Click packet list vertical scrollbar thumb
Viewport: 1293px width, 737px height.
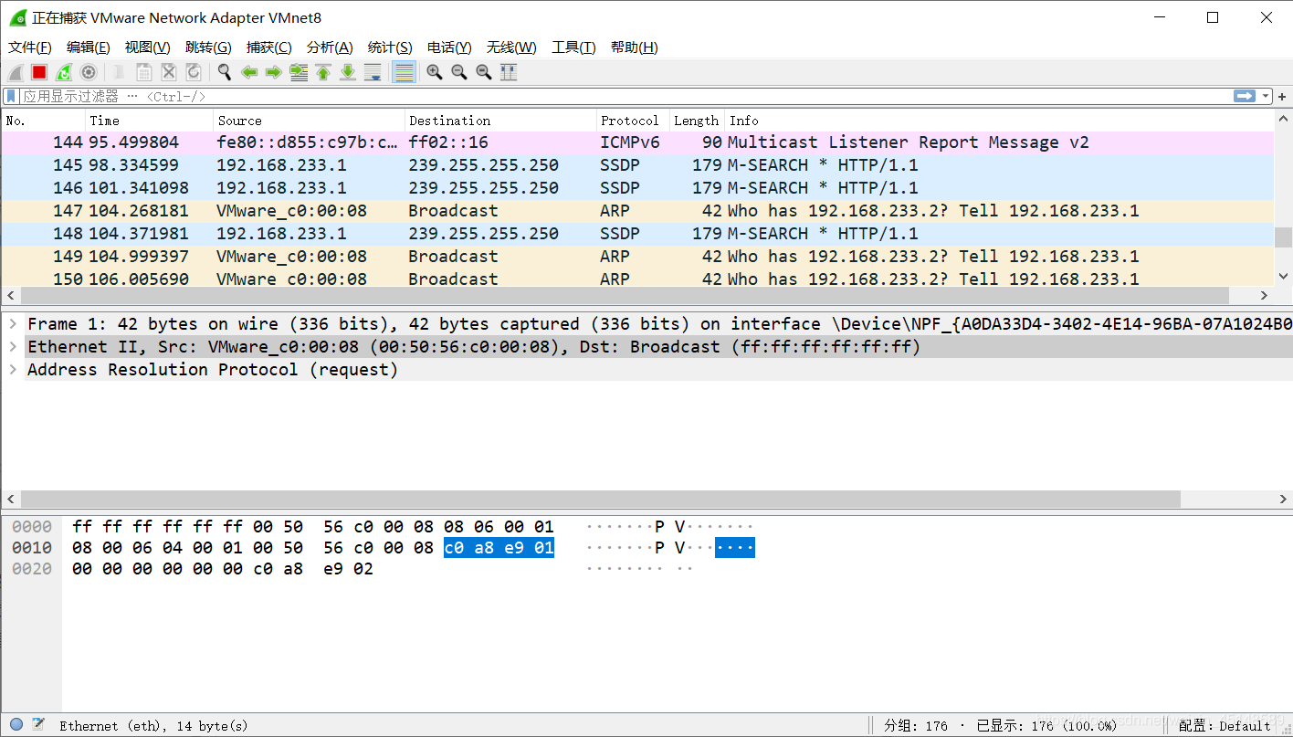(x=1283, y=237)
